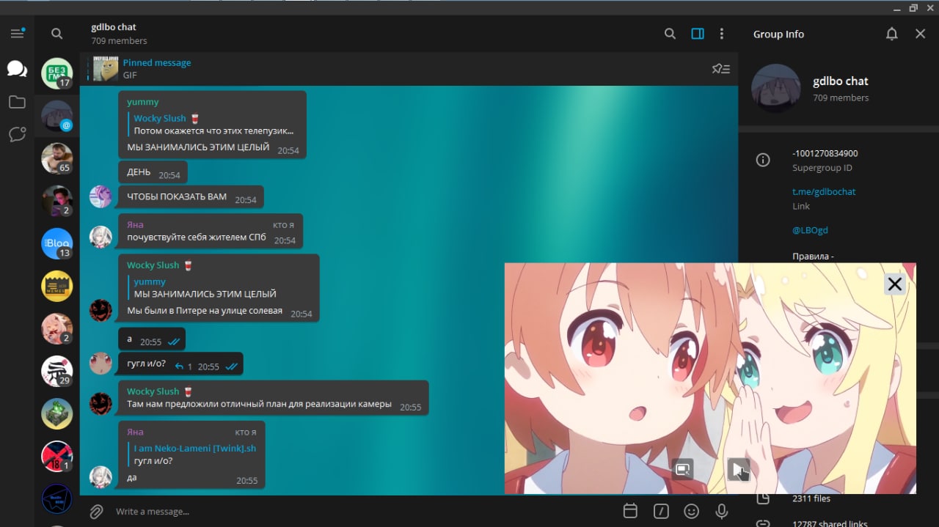This screenshot has height=527, width=939.
Task: Toggle group notifications bell
Action: click(892, 34)
